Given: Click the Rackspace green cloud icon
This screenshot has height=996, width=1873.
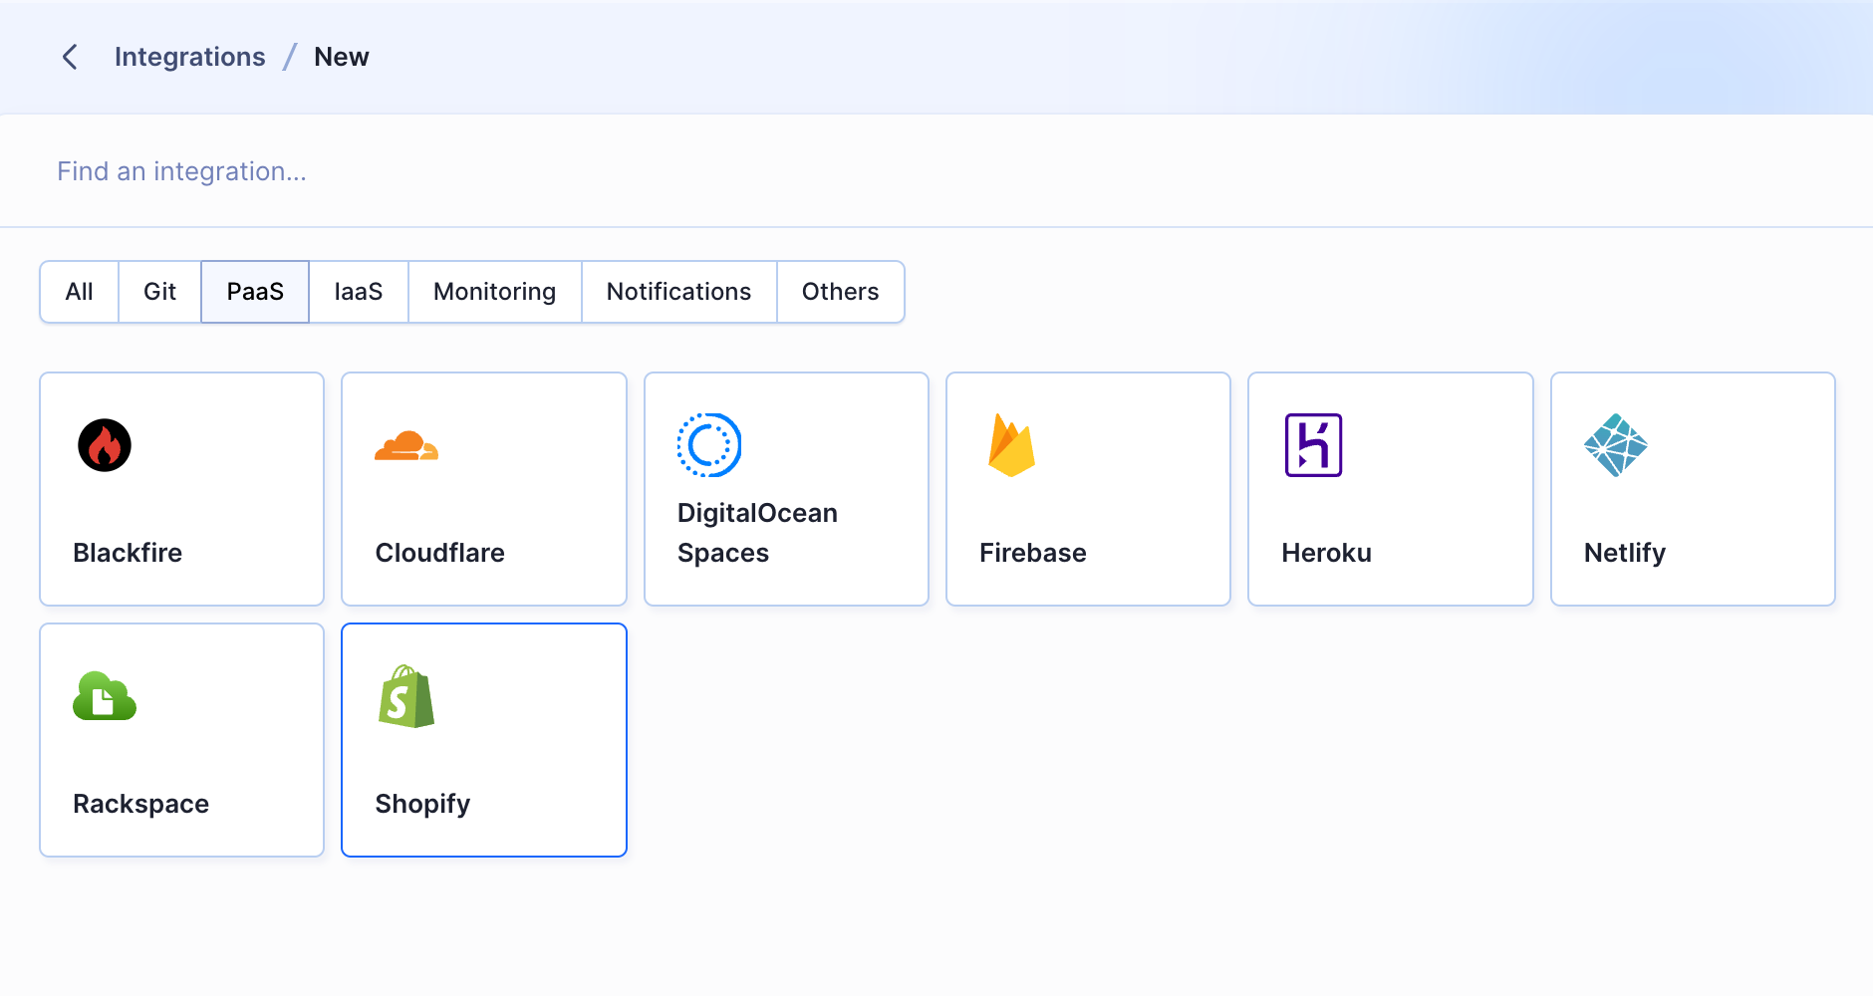Looking at the screenshot, I should (x=105, y=696).
